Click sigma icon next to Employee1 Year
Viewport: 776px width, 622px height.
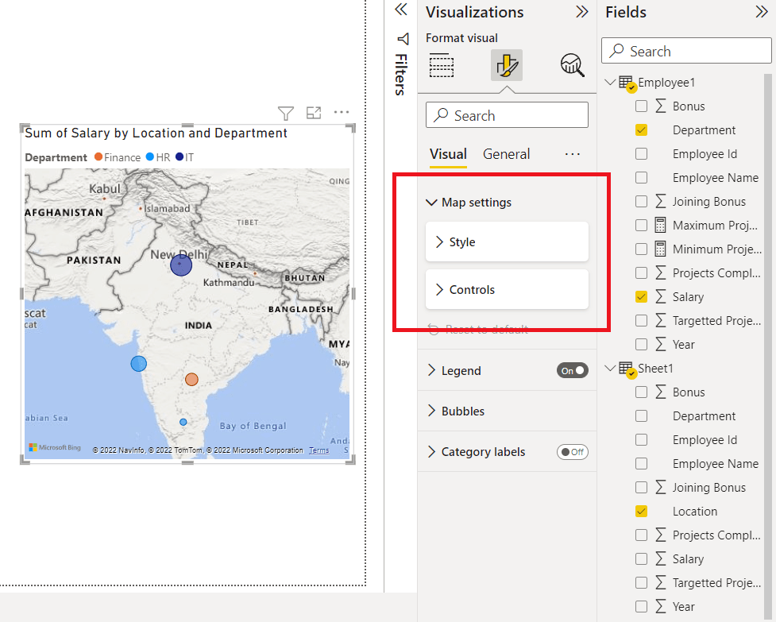coord(660,345)
